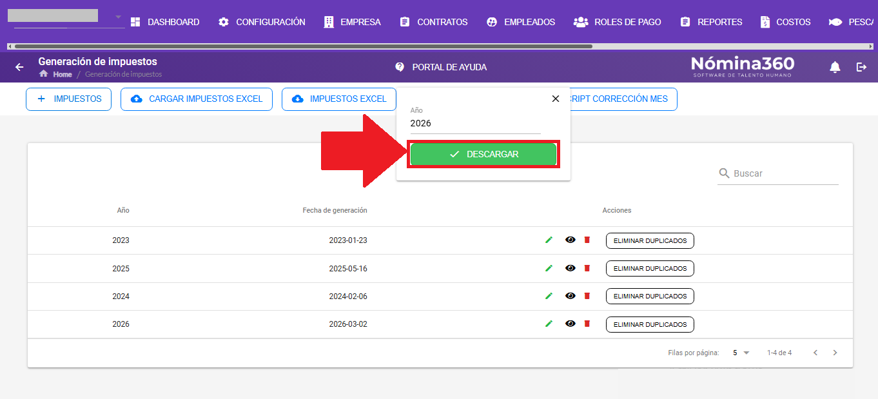Sort by Fecha de generación header
878x399 pixels.
click(x=335, y=210)
